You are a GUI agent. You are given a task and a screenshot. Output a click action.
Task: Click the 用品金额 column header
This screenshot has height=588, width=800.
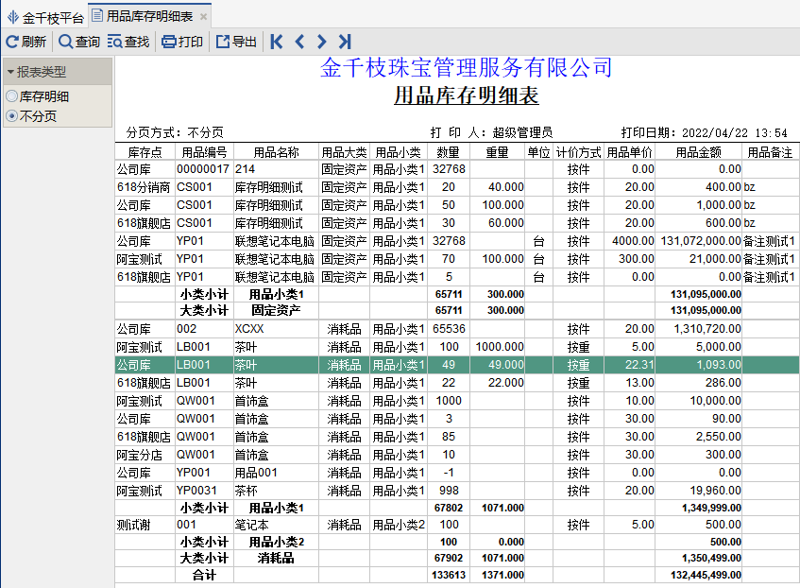point(699,152)
